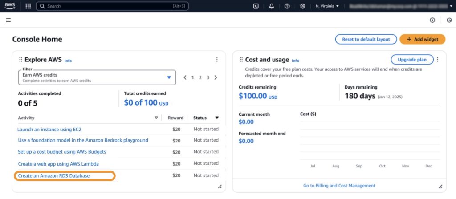The height and width of the screenshot is (199, 456).
Task: Click the AWS logo
Action: 10,6
